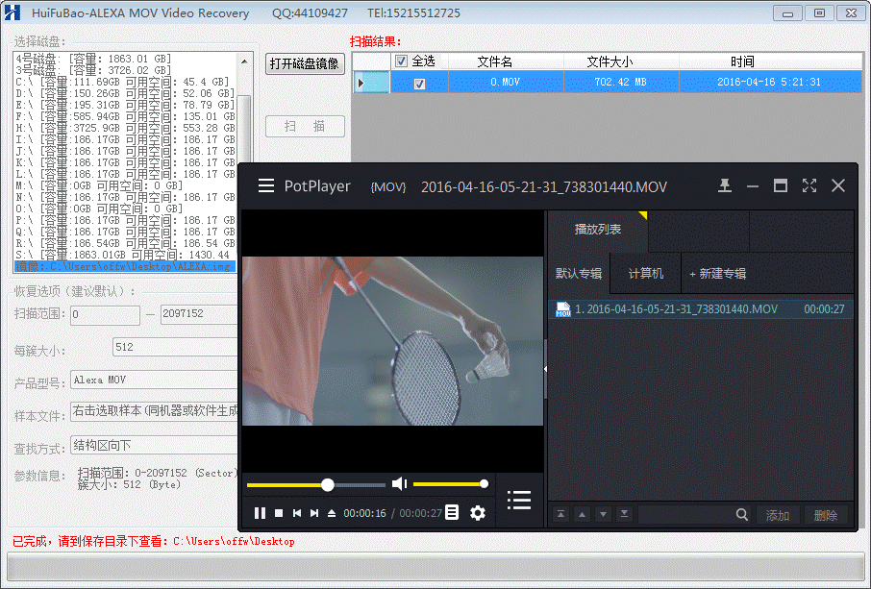Image resolution: width=871 pixels, height=589 pixels.
Task: Click the MOV file icon in the playlist
Action: coord(563,309)
